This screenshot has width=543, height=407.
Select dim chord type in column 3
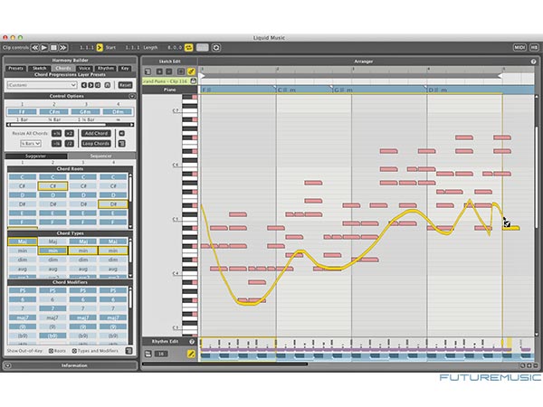pos(83,260)
